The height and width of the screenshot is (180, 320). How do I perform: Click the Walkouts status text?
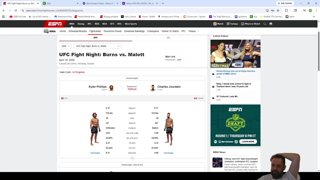coord(132,89)
